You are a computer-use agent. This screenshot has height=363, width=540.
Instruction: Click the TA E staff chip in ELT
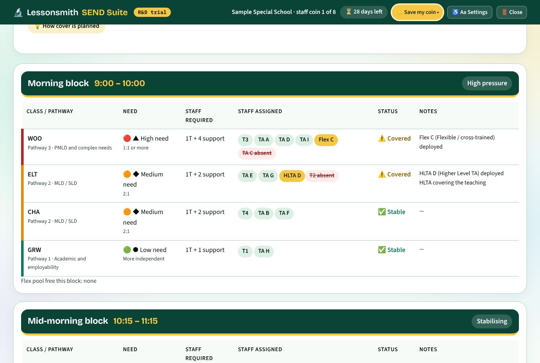click(x=247, y=176)
